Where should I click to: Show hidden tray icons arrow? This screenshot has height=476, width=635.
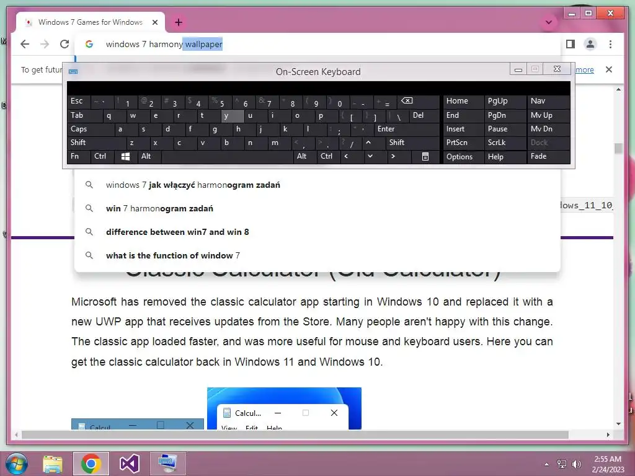(547, 464)
